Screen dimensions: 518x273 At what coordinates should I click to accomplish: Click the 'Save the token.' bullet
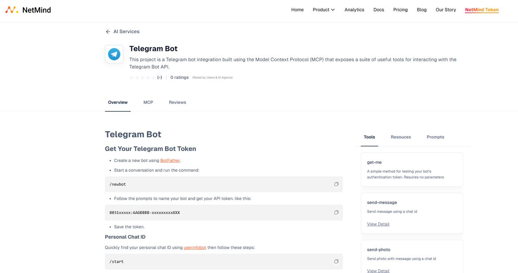(x=129, y=227)
